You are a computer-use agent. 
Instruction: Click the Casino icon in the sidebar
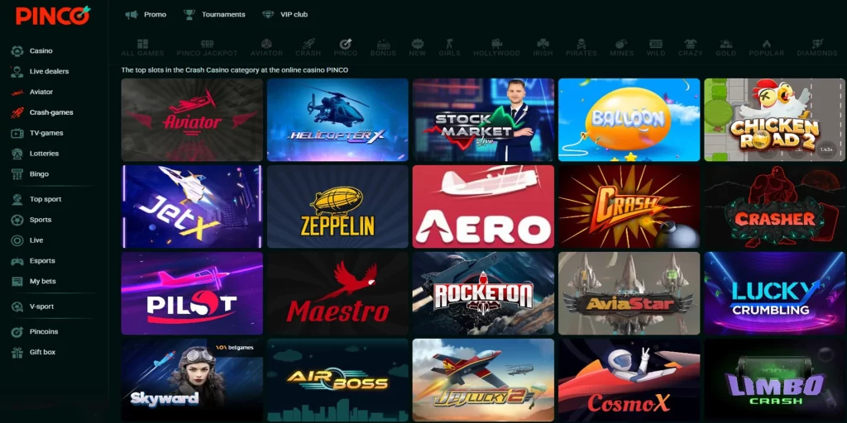[x=17, y=51]
